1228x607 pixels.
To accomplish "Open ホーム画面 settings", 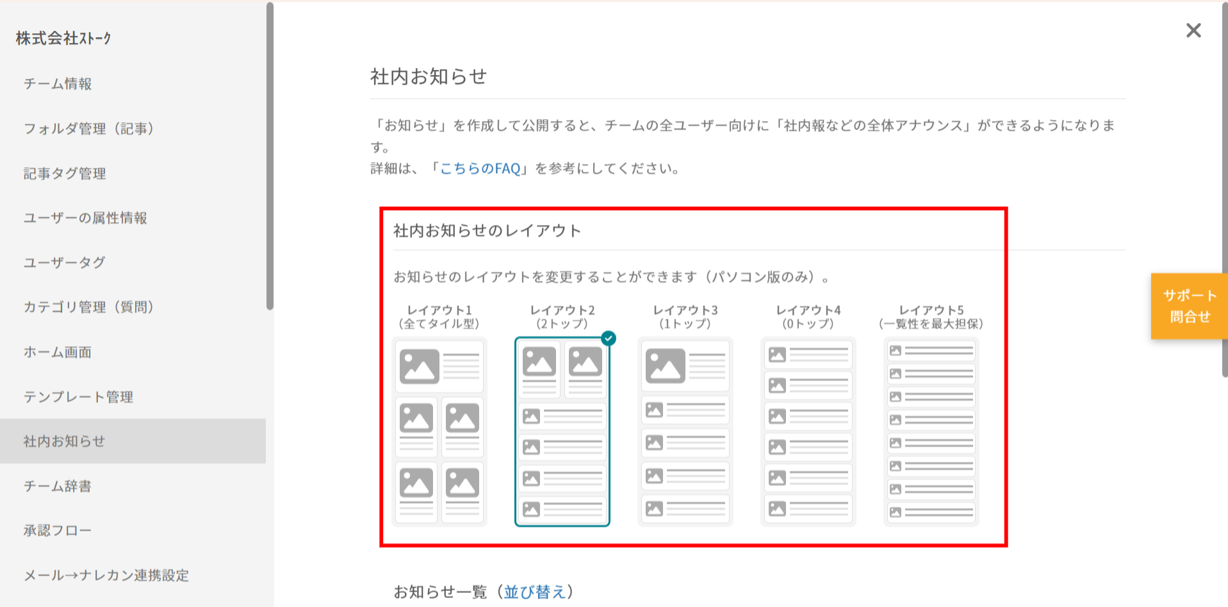I will coord(58,352).
